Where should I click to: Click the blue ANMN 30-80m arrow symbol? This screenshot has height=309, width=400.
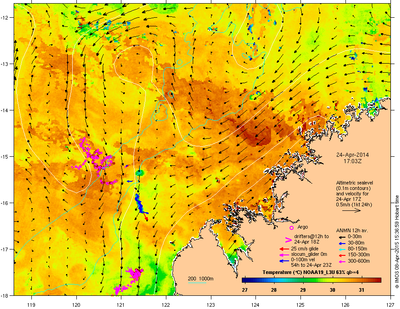coord(341,243)
